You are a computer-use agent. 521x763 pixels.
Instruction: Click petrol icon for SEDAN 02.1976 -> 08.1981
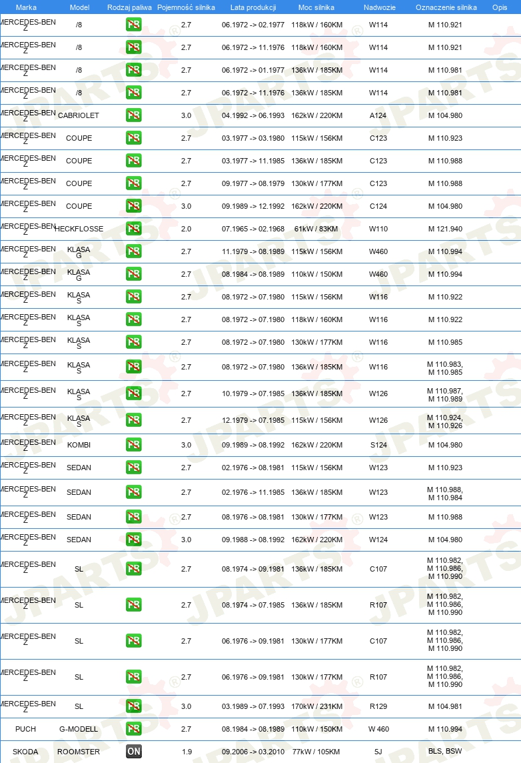[134, 468]
